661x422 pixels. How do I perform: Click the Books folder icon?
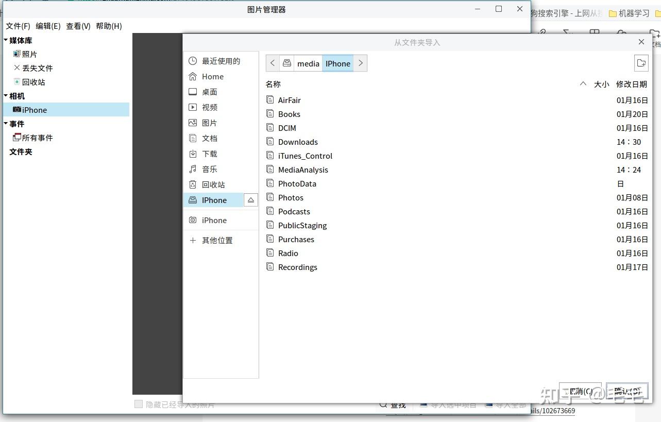pyautogui.click(x=270, y=113)
